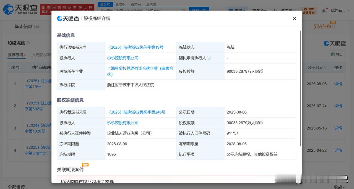Switch to 查风险 search tab
The width and height of the screenshot is (354, 189).
[x=151, y=4]
